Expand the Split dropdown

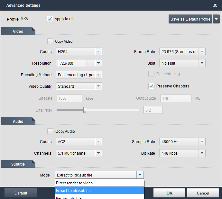pyautogui.click(x=202, y=63)
